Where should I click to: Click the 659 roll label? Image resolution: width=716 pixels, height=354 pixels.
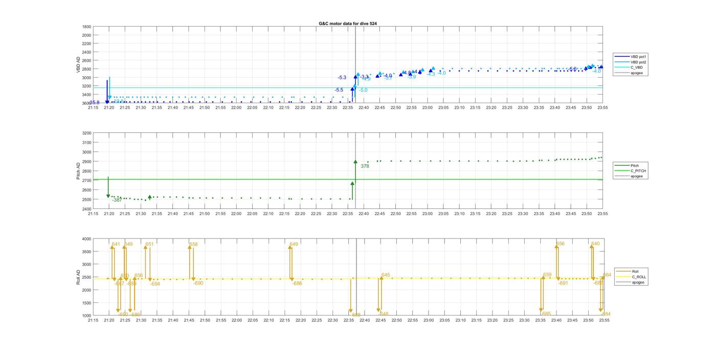(547, 275)
